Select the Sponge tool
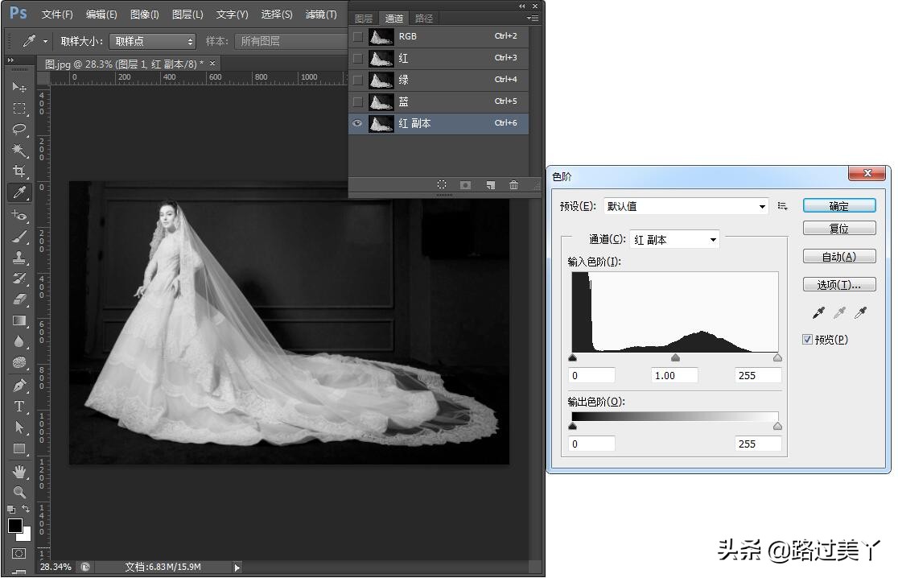The width and height of the screenshot is (898, 578). (19, 362)
